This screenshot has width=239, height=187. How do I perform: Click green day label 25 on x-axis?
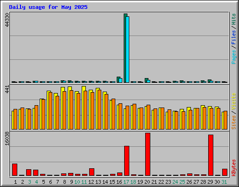182,182
